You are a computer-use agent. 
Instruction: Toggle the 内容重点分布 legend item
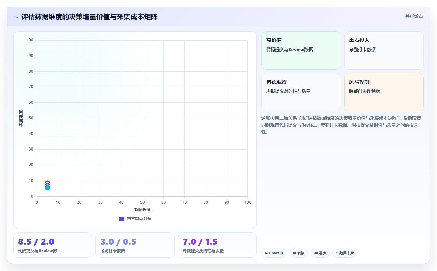coord(135,219)
